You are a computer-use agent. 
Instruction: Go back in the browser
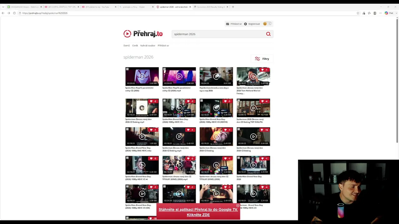(x=3, y=13)
